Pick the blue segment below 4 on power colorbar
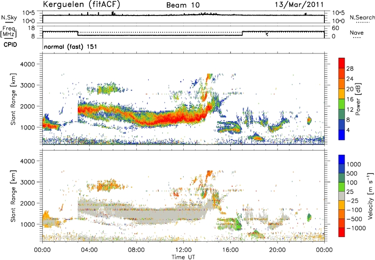 pos(342,135)
